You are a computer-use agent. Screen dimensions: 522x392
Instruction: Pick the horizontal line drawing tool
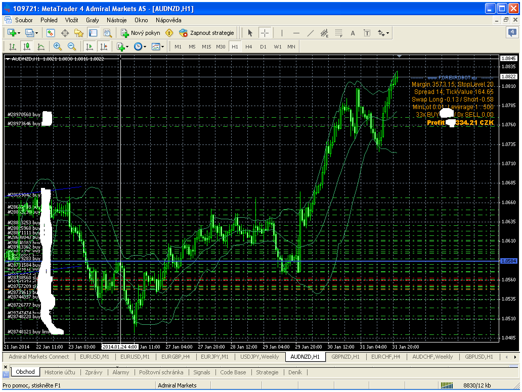coord(296,33)
